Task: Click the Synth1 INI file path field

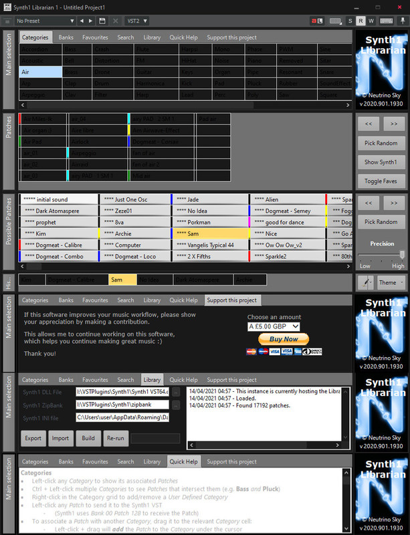Action: click(x=122, y=417)
